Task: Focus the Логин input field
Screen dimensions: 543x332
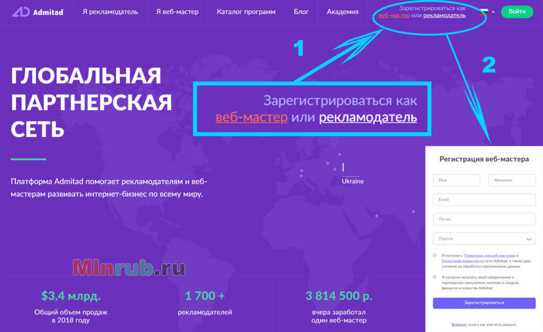Action: point(484,219)
